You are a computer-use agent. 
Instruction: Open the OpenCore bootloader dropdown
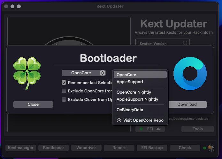pyautogui.click(x=84, y=73)
